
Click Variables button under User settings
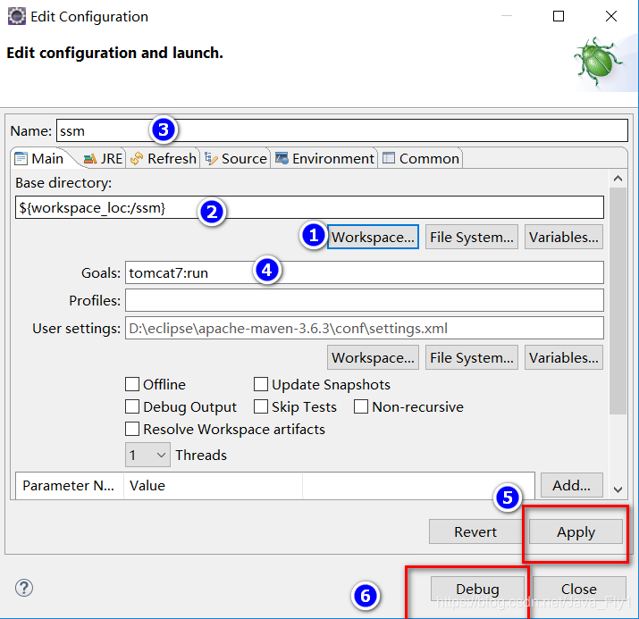[x=564, y=357]
